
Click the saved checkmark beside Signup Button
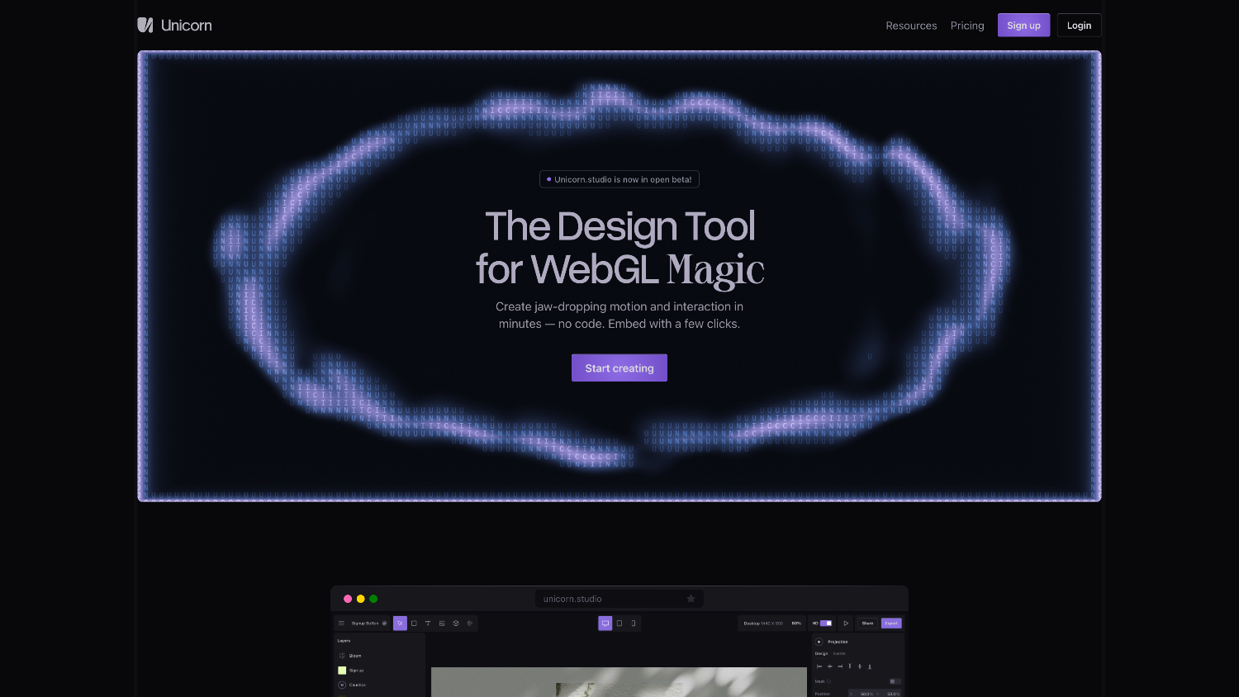[x=384, y=624]
